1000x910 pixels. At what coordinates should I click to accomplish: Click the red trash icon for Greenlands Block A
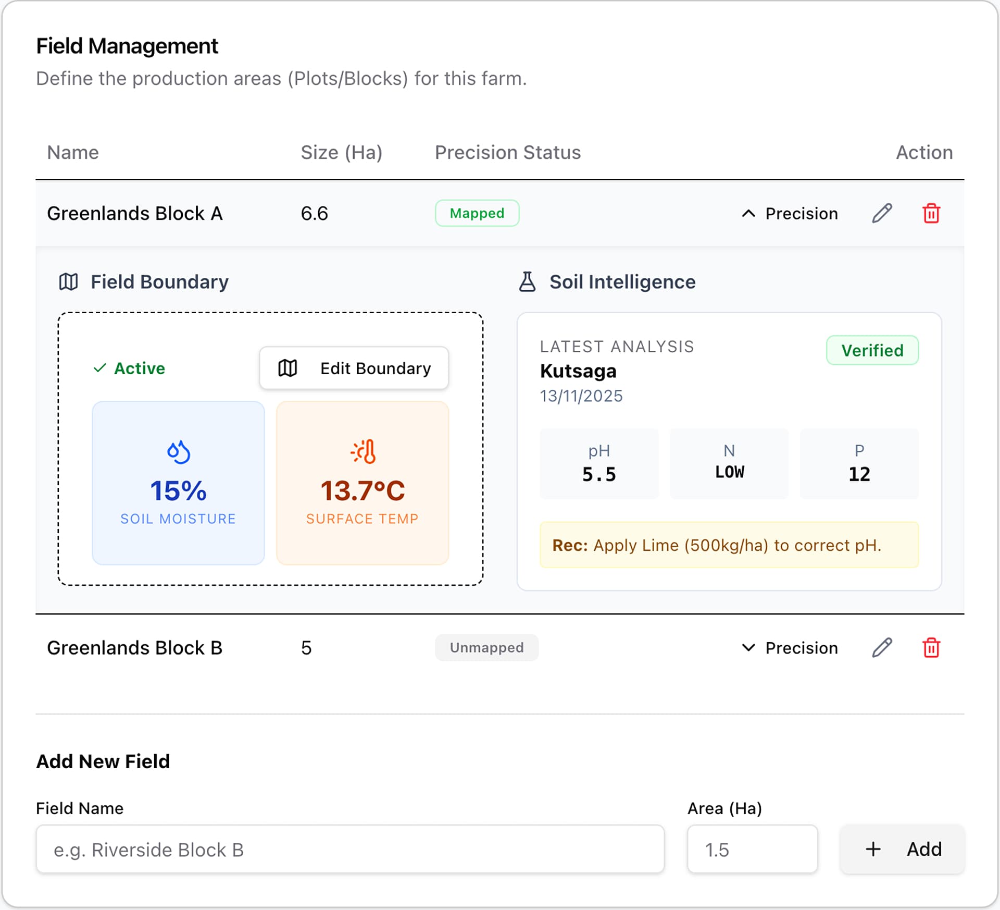(931, 213)
